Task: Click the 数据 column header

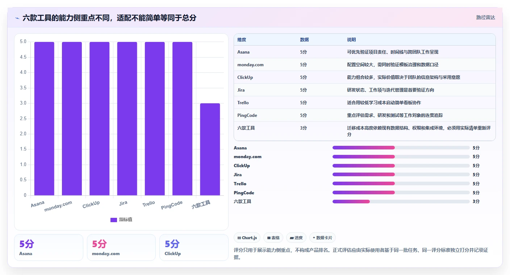Action: [304, 40]
